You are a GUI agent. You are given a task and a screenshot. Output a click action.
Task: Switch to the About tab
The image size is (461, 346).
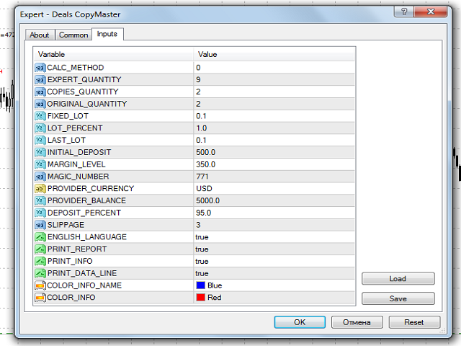40,35
